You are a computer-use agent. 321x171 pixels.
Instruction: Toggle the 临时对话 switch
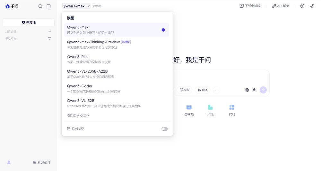coord(164,129)
